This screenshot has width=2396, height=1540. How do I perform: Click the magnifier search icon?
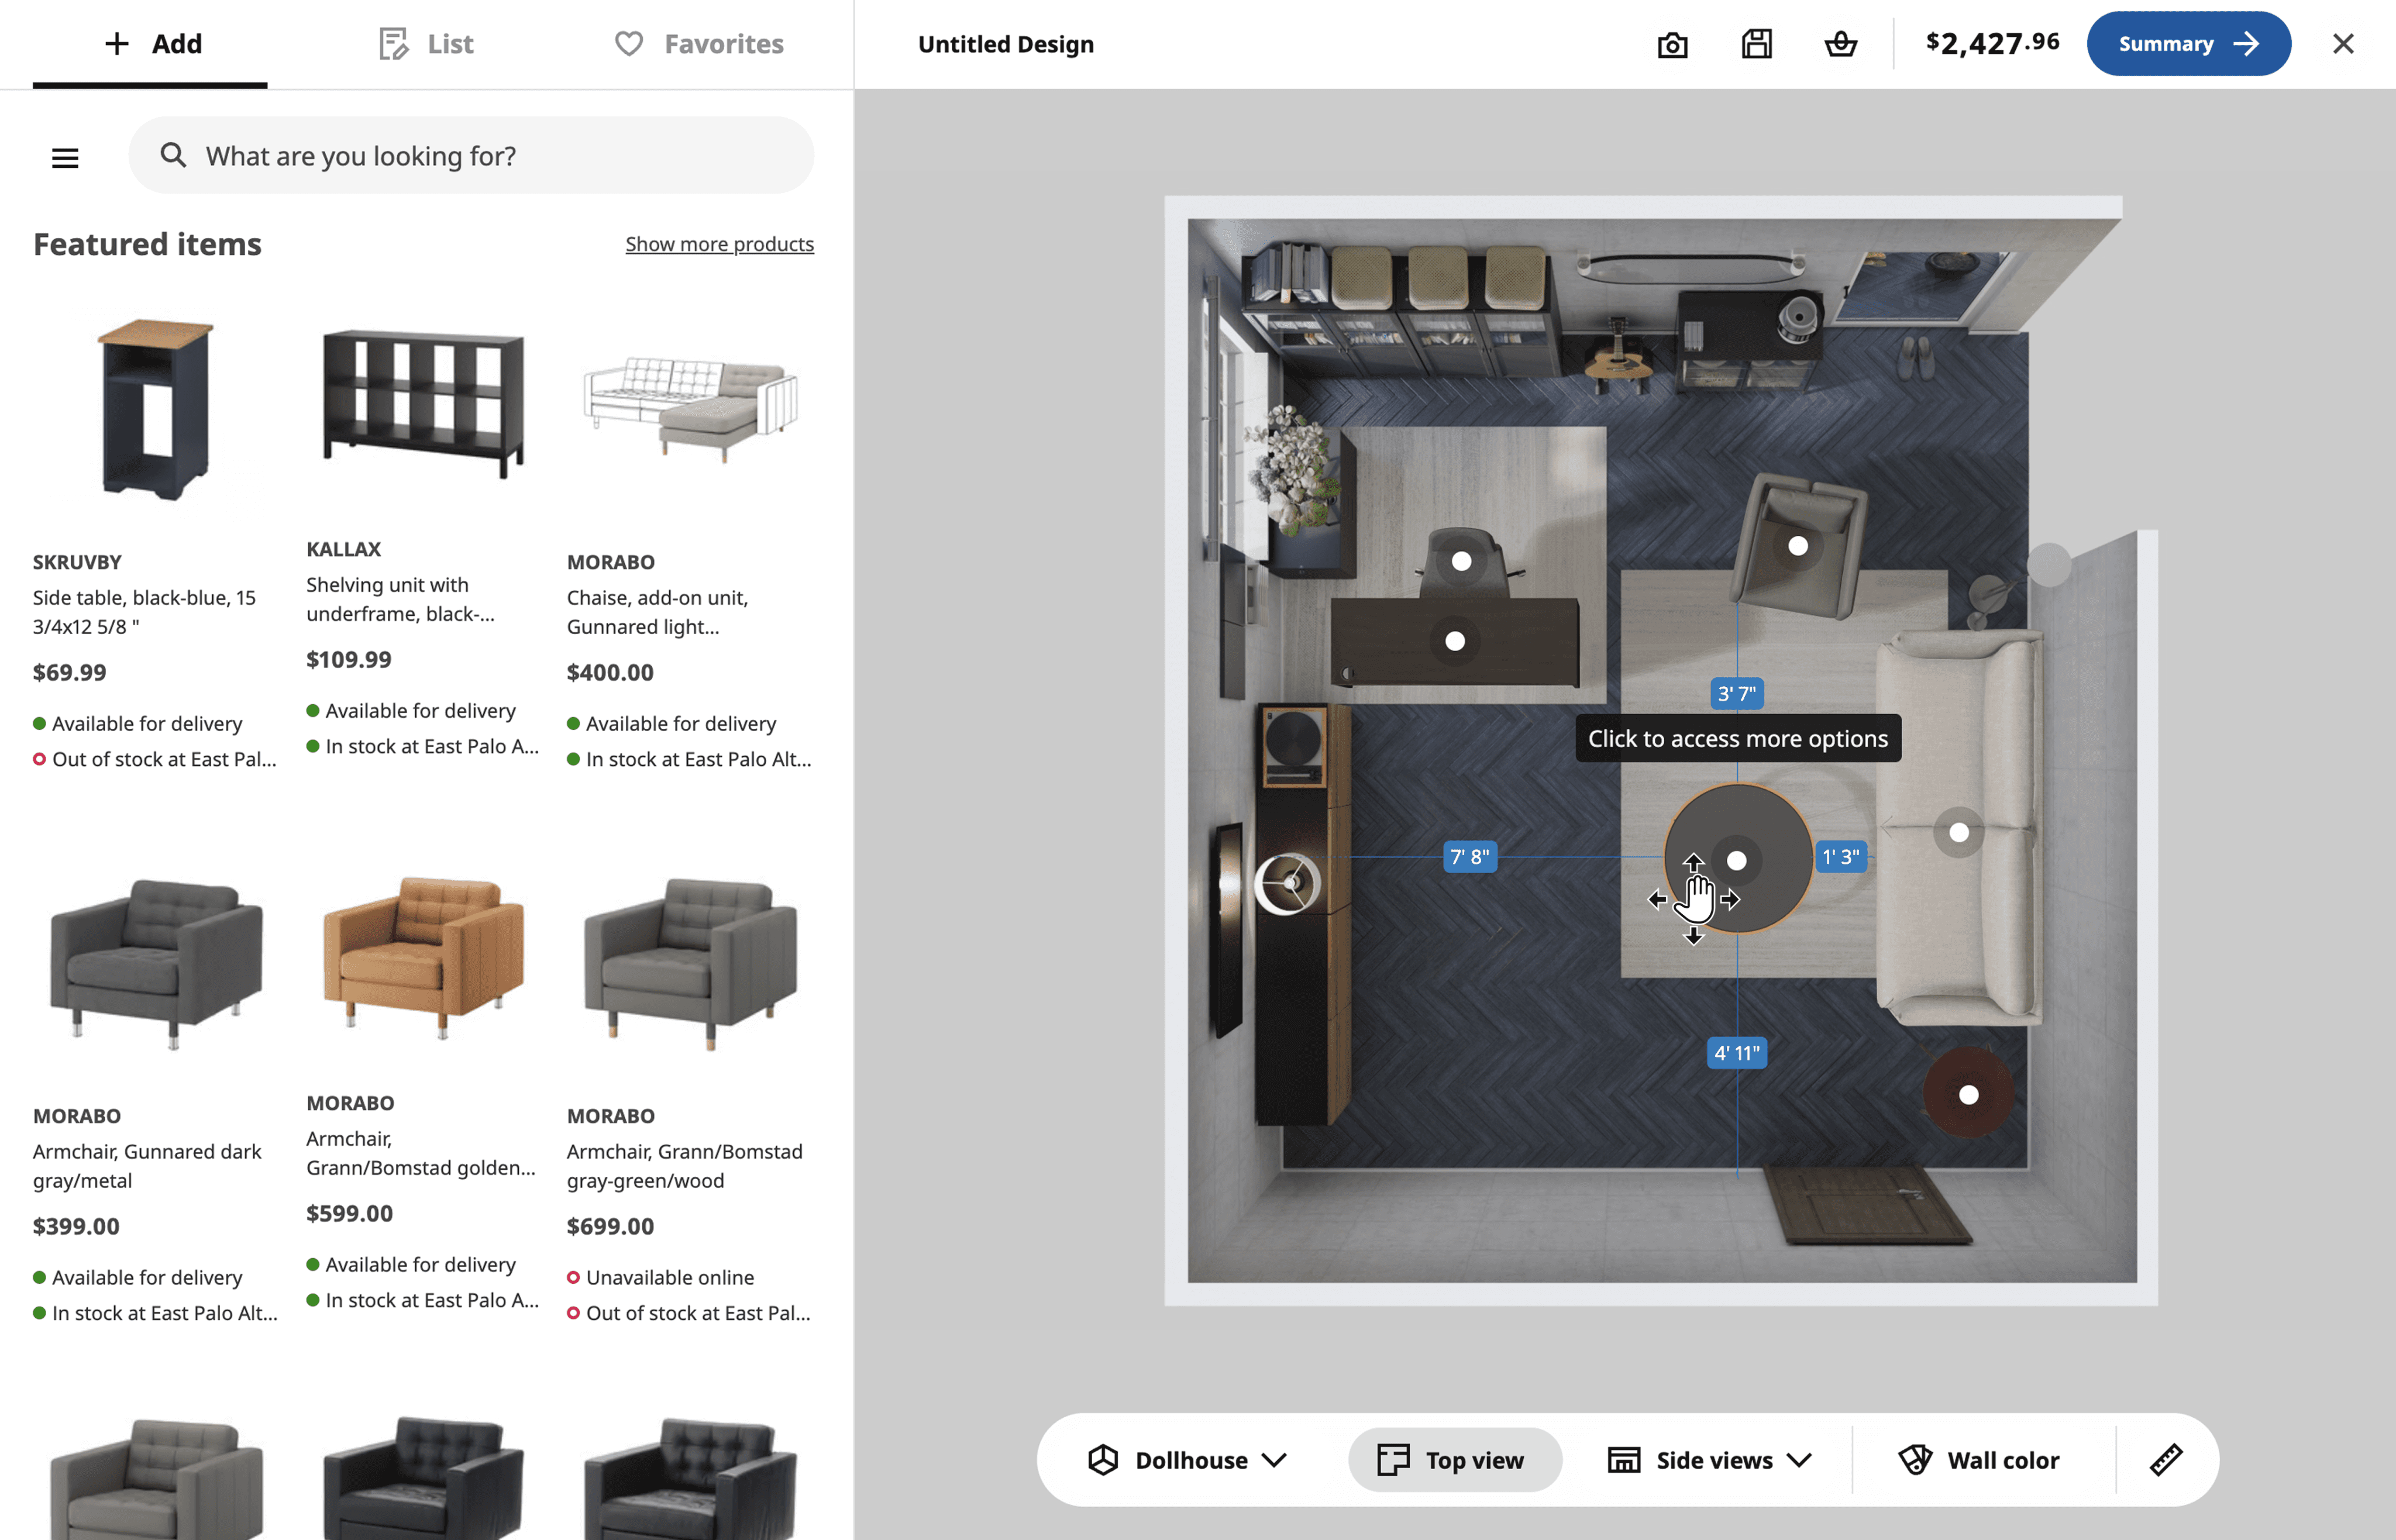click(173, 155)
